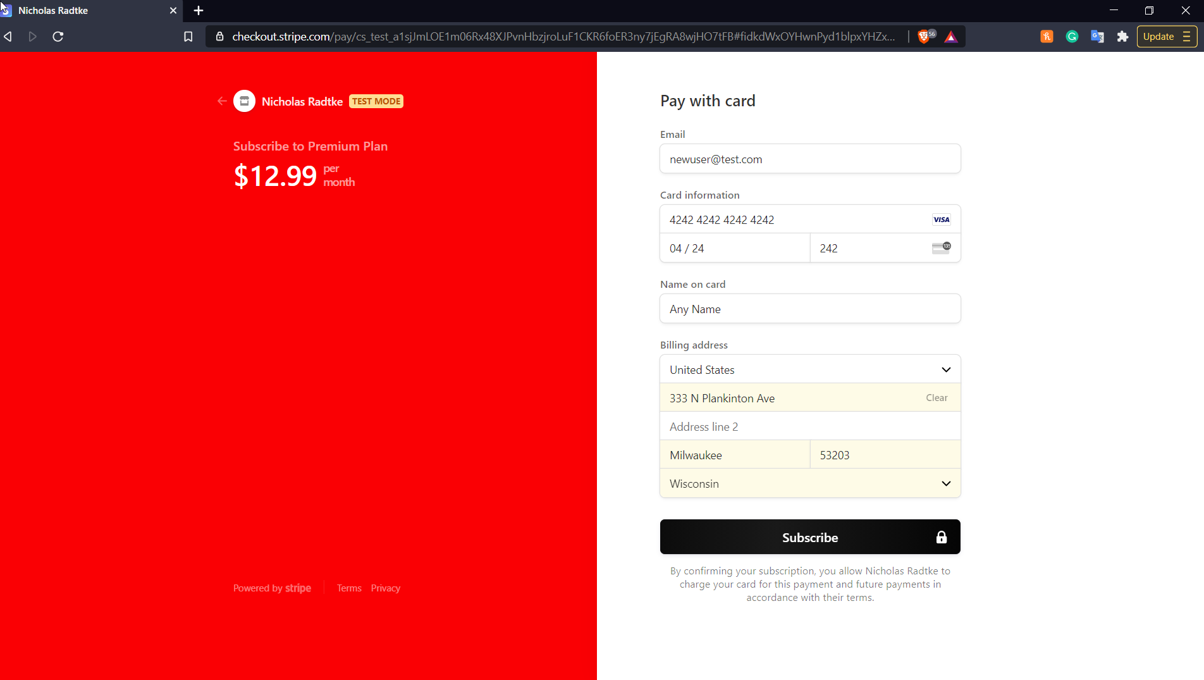Click the padlock icon in the address bar
Image resolution: width=1204 pixels, height=680 pixels.
coord(219,37)
